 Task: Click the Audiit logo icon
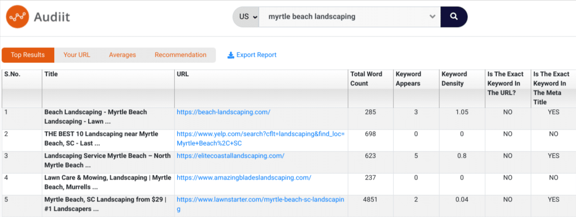coord(17,17)
